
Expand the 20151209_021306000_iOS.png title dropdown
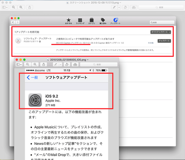tap(87, 60)
